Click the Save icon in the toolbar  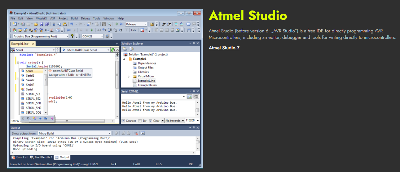tap(43, 24)
